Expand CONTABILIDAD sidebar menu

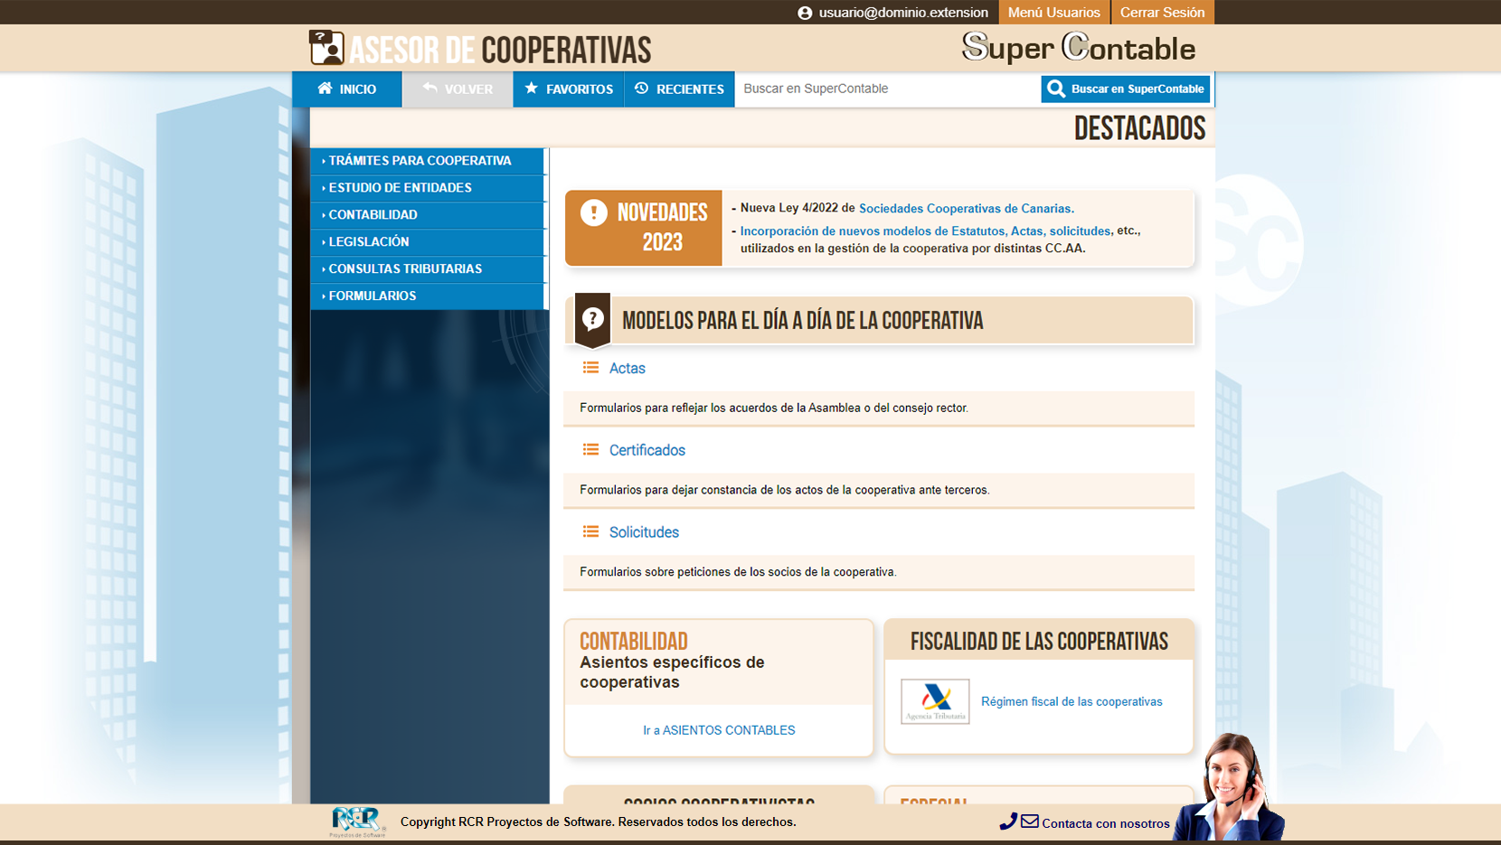click(x=428, y=215)
